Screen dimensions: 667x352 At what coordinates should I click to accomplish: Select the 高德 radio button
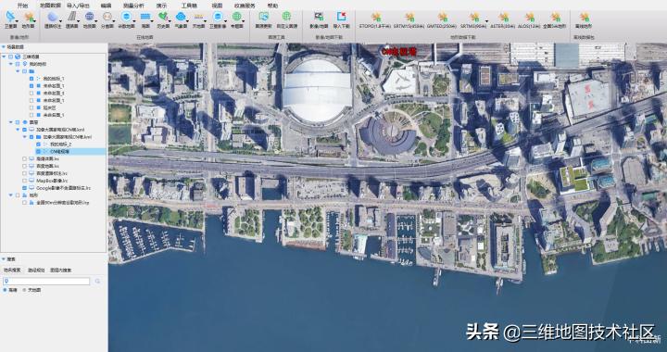[x=6, y=290]
